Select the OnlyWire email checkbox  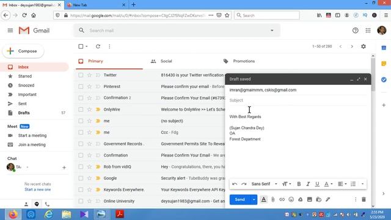(81, 109)
